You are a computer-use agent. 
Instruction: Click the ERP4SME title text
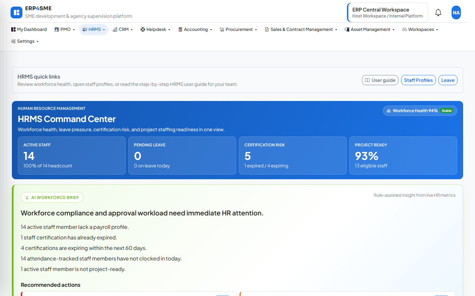[x=38, y=9]
